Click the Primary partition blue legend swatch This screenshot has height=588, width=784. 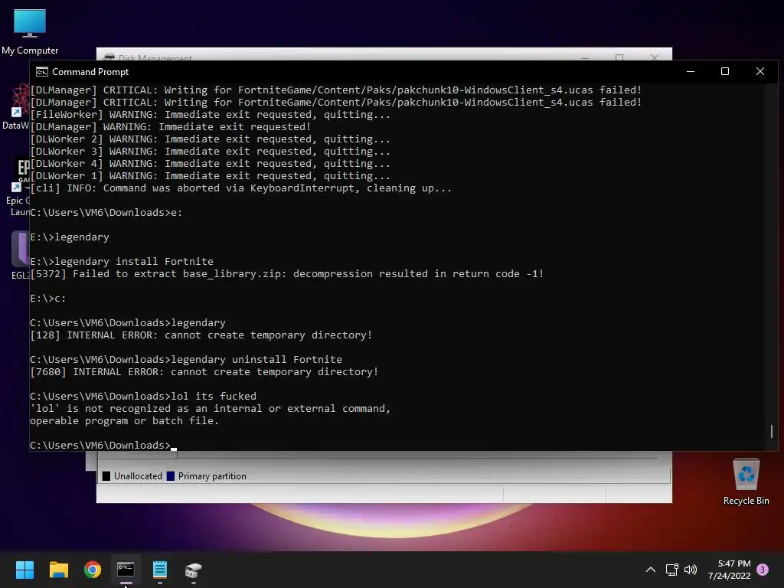[x=171, y=476]
